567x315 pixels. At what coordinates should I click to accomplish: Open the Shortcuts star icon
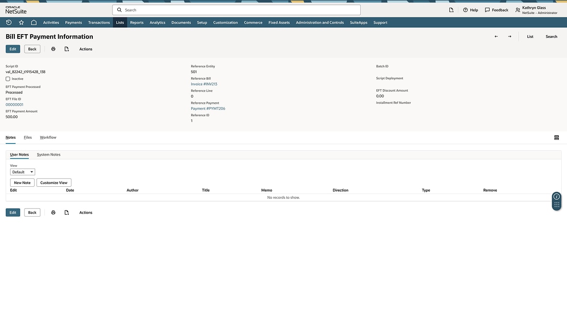[x=21, y=23]
